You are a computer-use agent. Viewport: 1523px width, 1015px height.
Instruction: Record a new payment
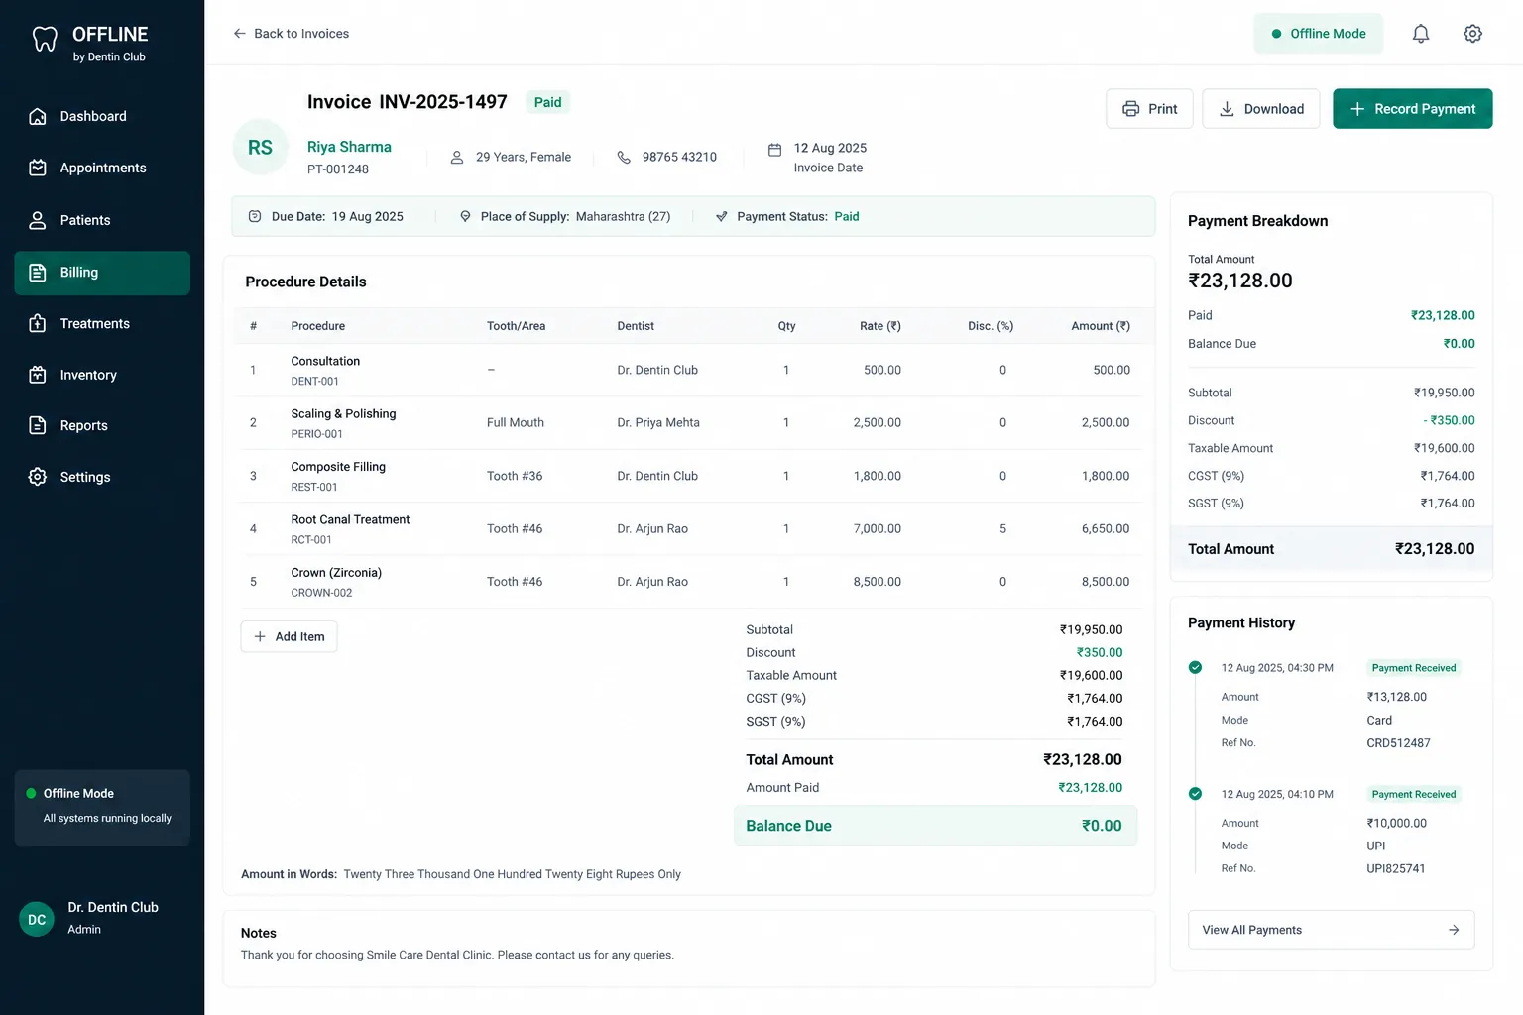coord(1412,109)
